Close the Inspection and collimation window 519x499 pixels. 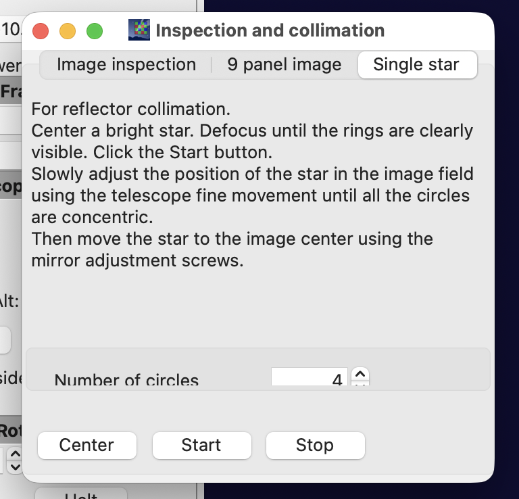(x=41, y=31)
